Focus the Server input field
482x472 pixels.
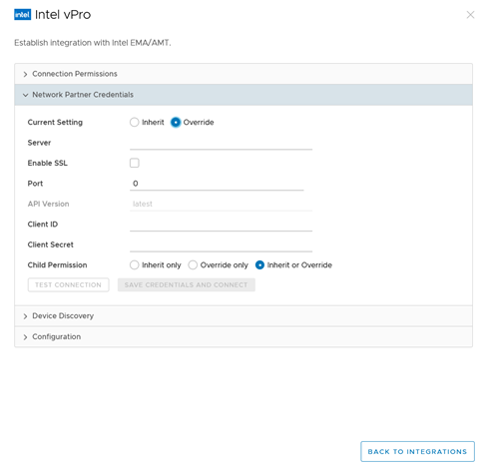click(x=221, y=143)
